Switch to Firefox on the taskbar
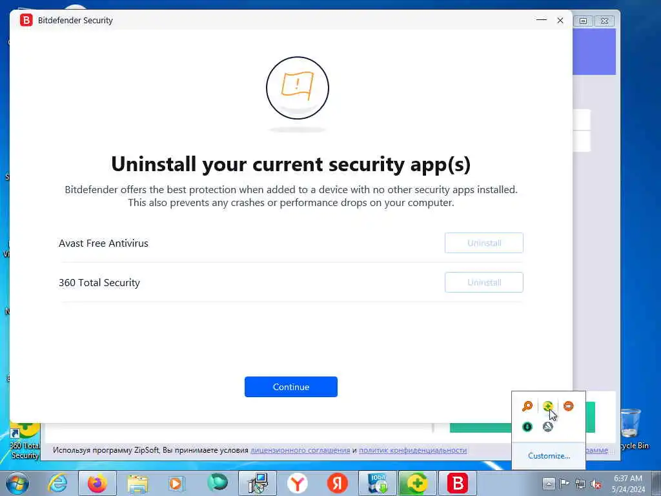Viewport: 661px width, 496px height. (x=97, y=483)
